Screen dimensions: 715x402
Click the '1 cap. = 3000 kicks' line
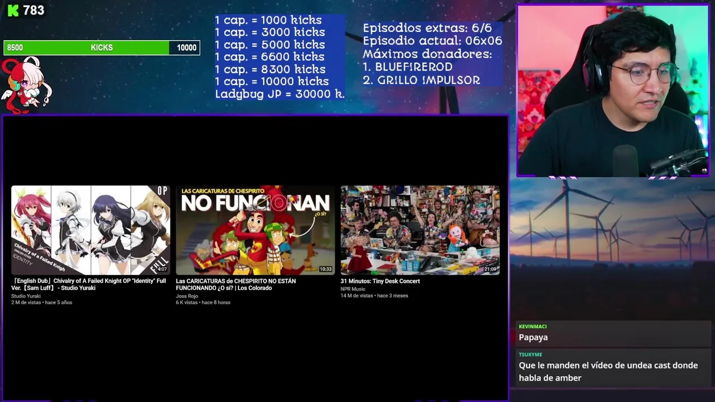coord(270,32)
